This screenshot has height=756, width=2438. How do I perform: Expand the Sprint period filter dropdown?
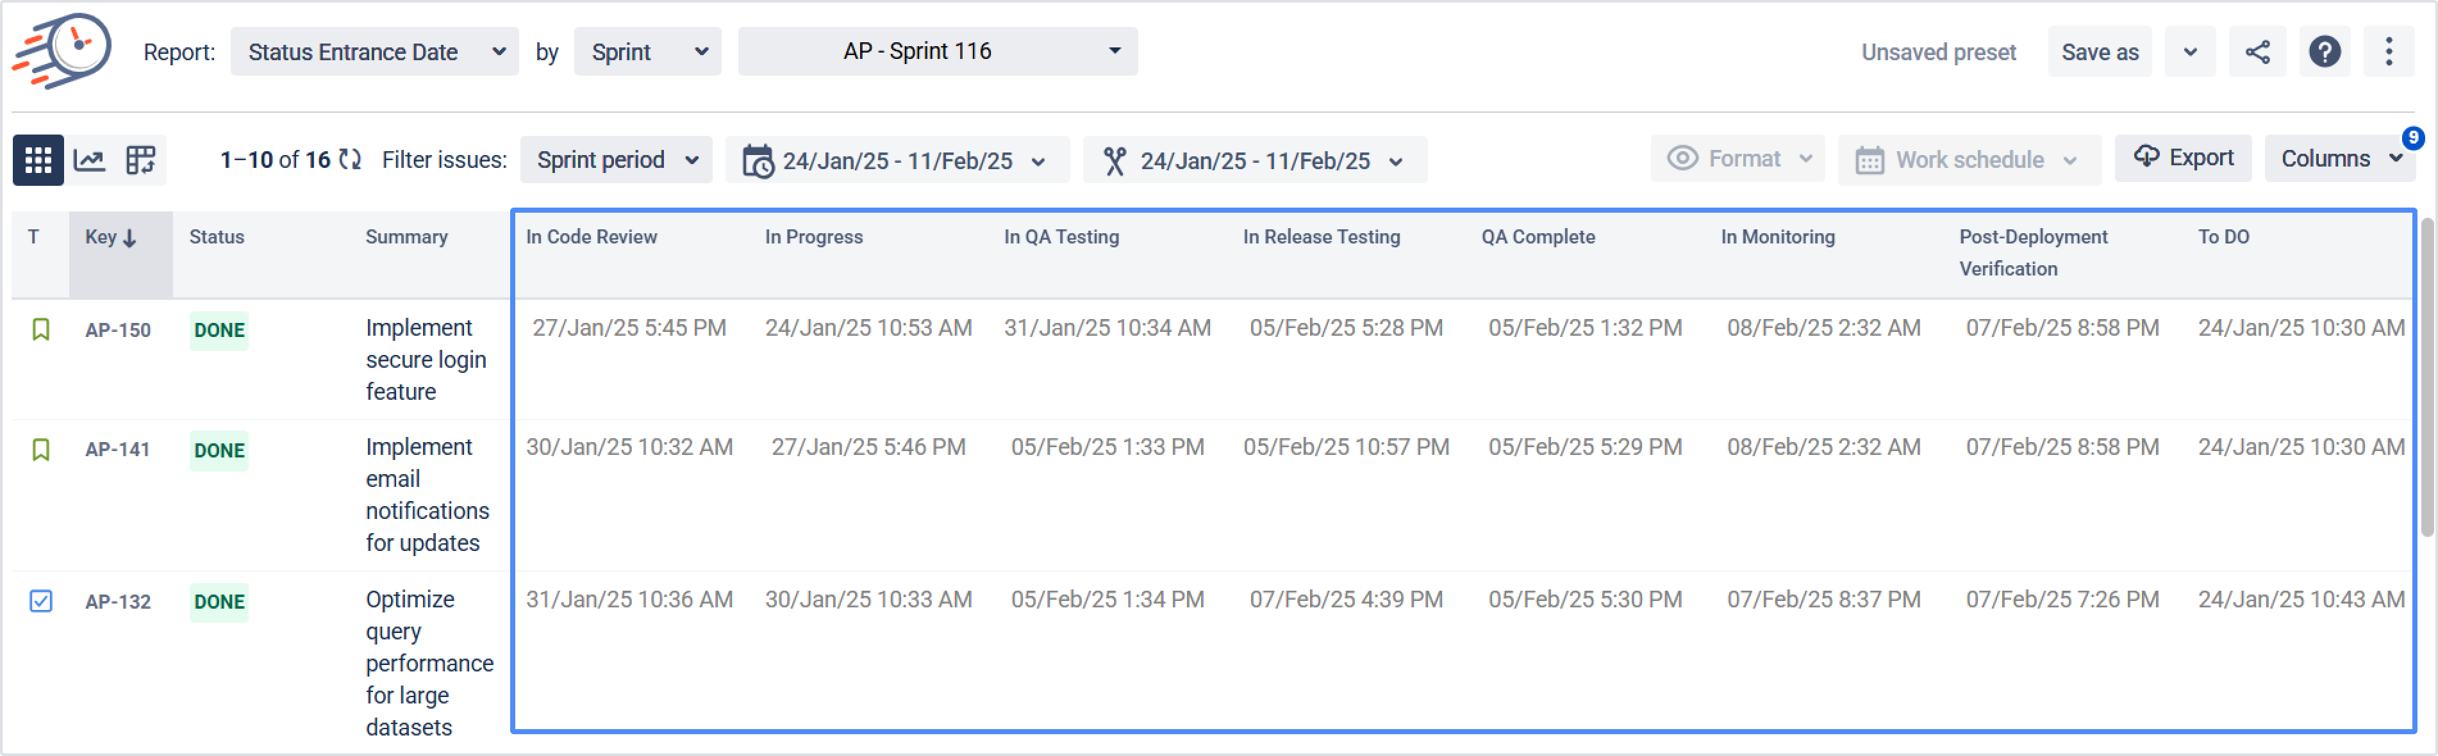pyautogui.click(x=616, y=160)
